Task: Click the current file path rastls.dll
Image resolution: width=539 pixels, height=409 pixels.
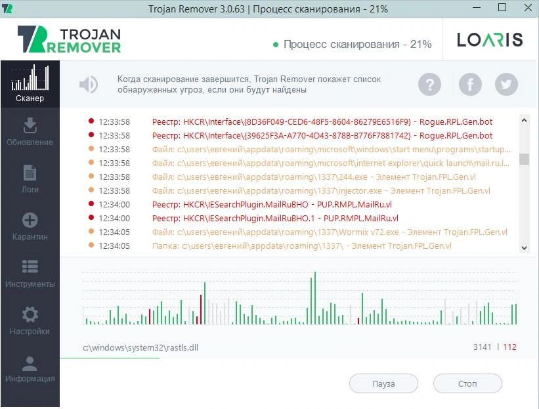Action: tap(140, 347)
